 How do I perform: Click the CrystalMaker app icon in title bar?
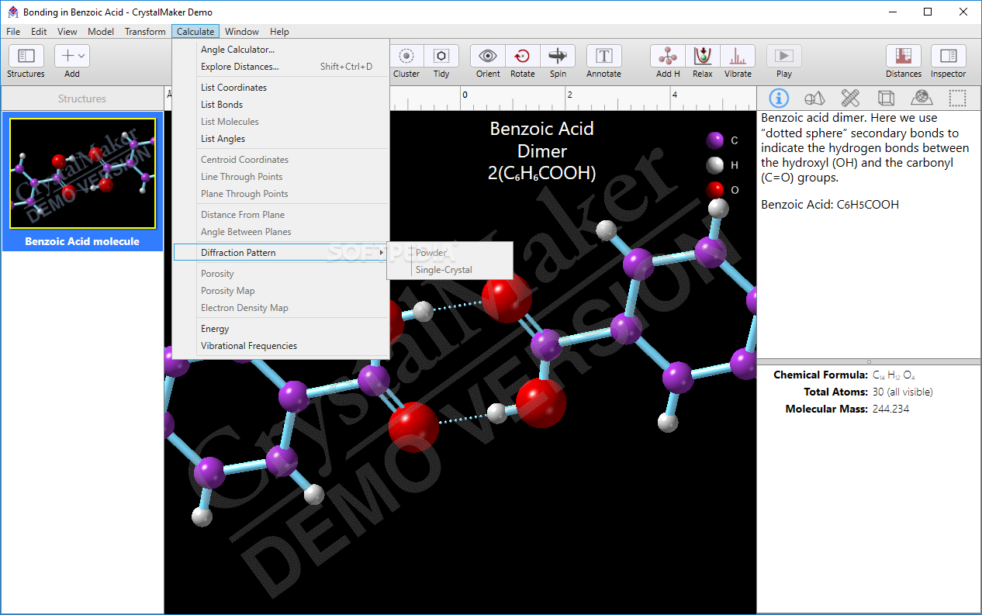point(12,12)
